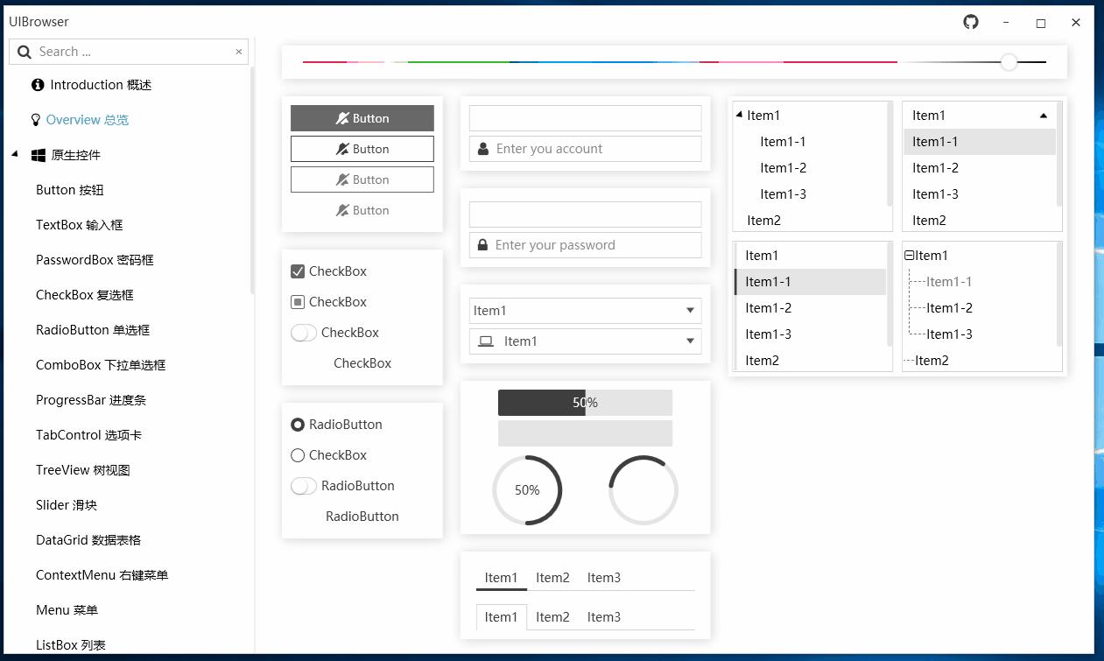Viewport: 1104px width, 661px height.
Task: Open Slider 滑块 in the sidebar
Action: coord(67,505)
